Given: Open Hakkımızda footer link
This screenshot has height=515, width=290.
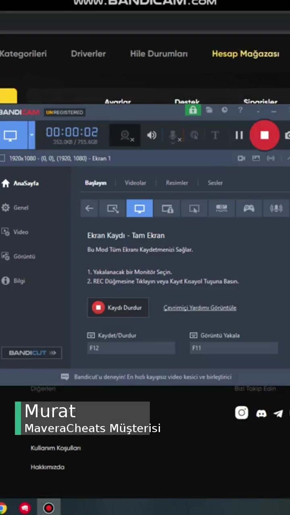Looking at the screenshot, I should click(x=48, y=467).
